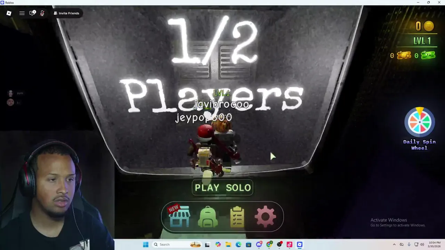This screenshot has width=445, height=250.
Task: Click the taskbar Search box
Action: pos(176,244)
